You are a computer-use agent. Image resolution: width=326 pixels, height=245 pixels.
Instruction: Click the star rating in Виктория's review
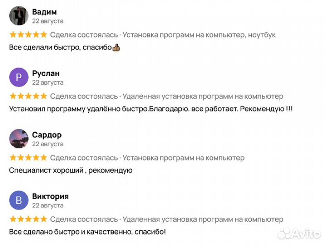tap(28, 220)
